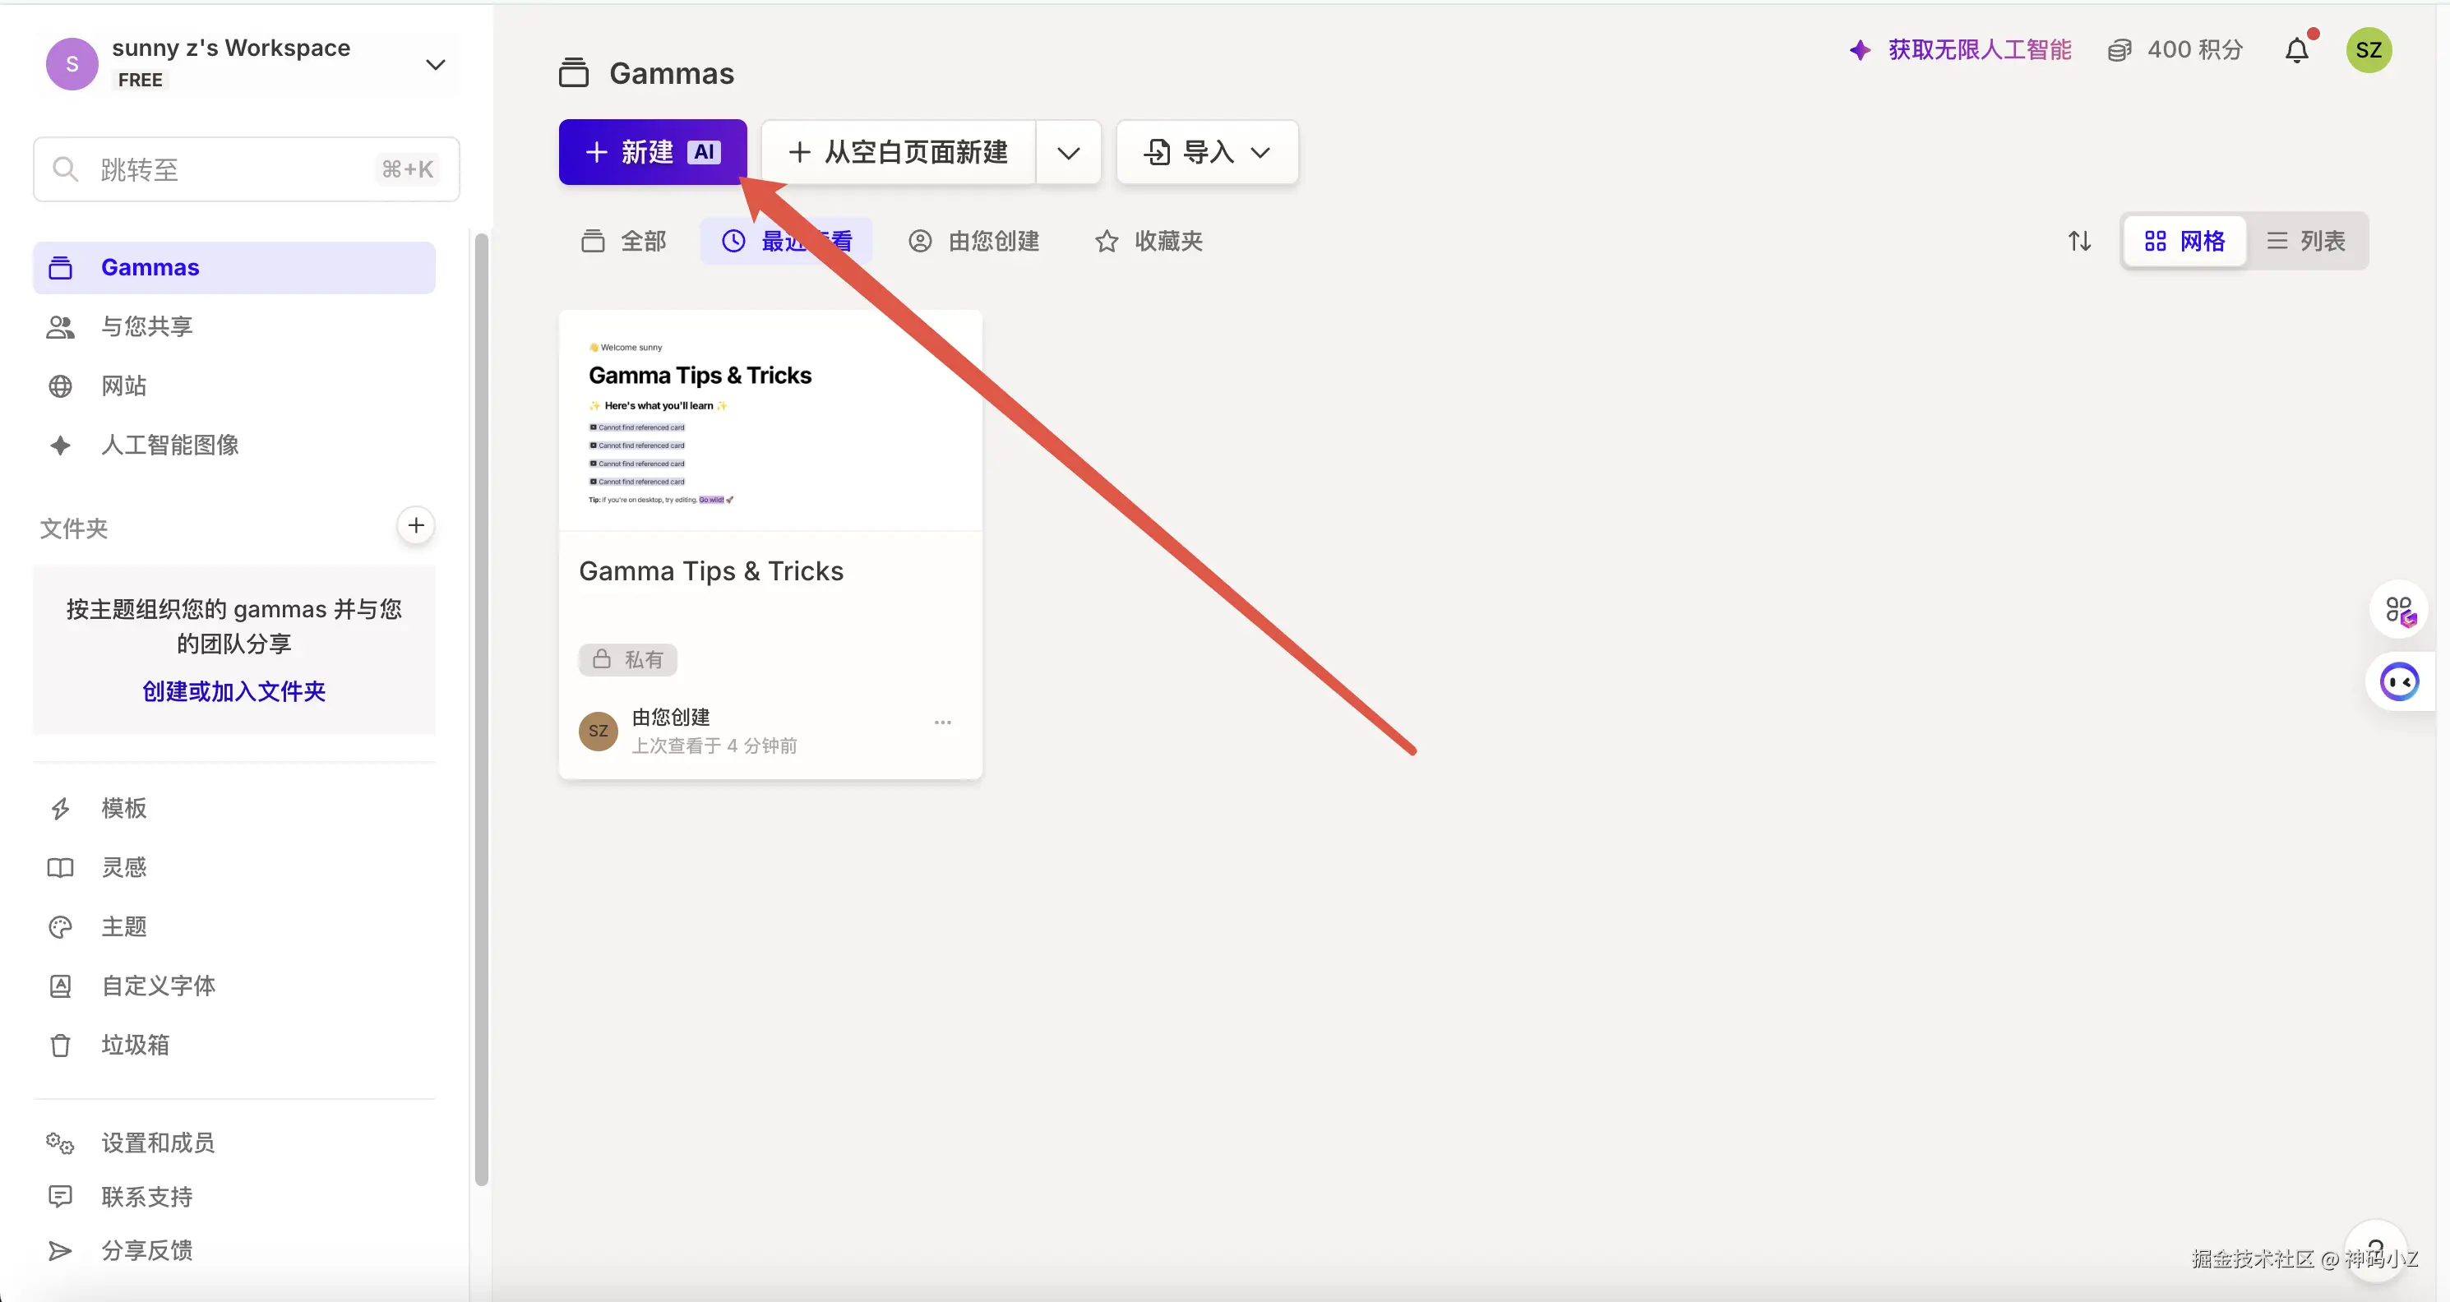Add a new folder with plus icon

point(416,526)
